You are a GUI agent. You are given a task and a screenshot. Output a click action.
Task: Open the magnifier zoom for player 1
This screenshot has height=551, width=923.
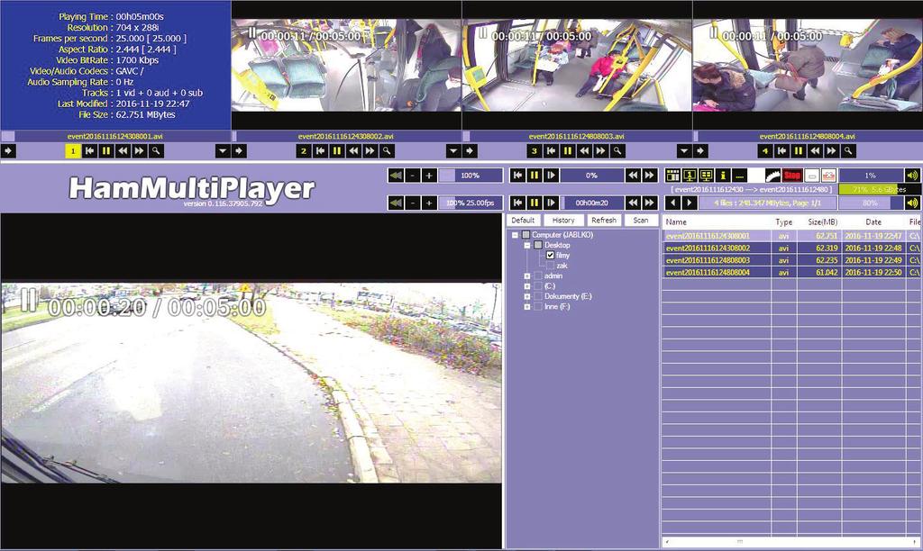[x=155, y=151]
